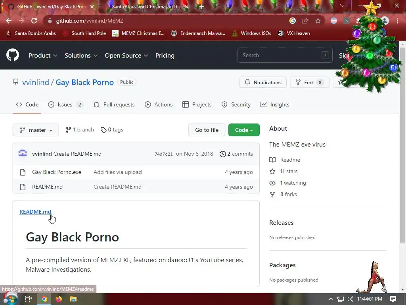Image resolution: width=406 pixels, height=305 pixels.
Task: Open the tab search chevron
Action: [342, 6]
